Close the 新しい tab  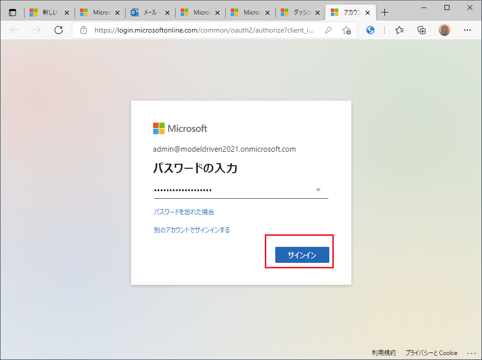click(67, 13)
